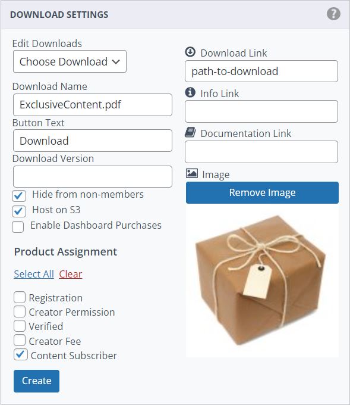Click the Download Link arrow icon

point(190,52)
